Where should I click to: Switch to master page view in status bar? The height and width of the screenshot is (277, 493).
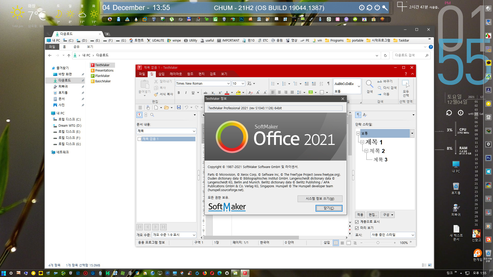tap(348, 243)
